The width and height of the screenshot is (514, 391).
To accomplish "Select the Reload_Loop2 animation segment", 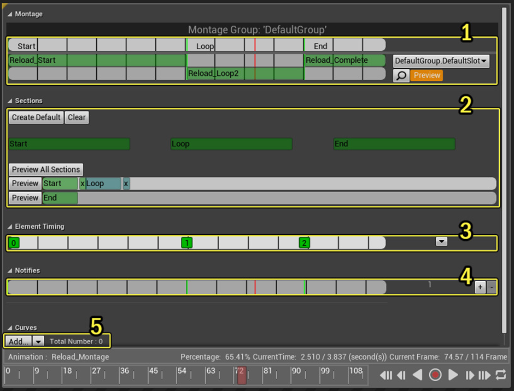I will [x=245, y=73].
